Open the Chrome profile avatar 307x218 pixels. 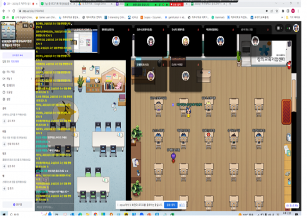coord(293,11)
